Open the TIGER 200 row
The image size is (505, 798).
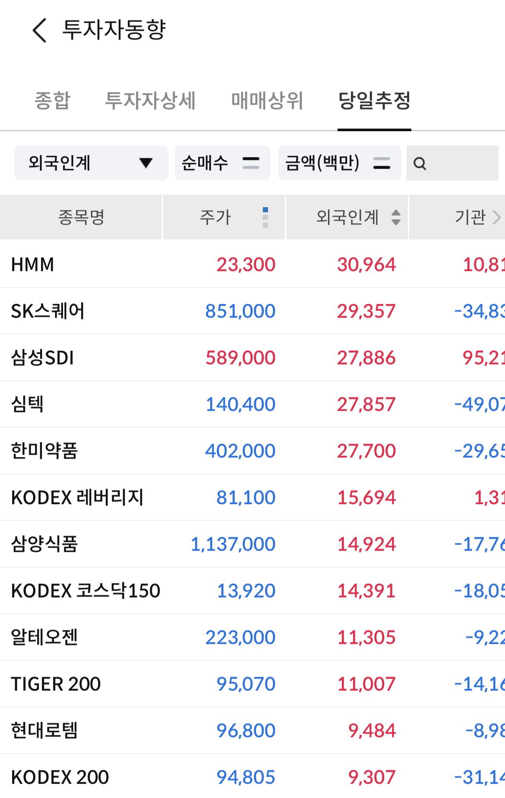click(252, 684)
